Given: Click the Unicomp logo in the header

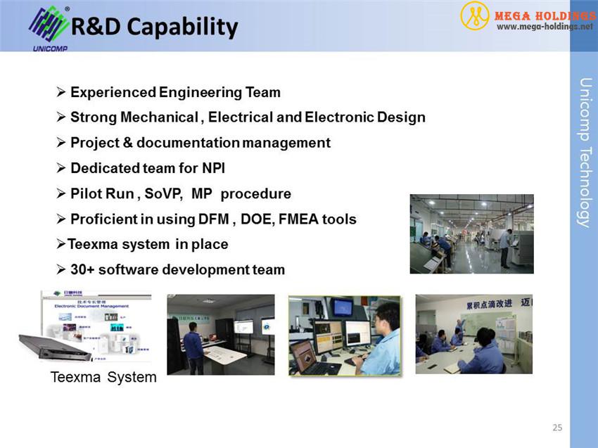Looking at the screenshot, I should tap(49, 29).
